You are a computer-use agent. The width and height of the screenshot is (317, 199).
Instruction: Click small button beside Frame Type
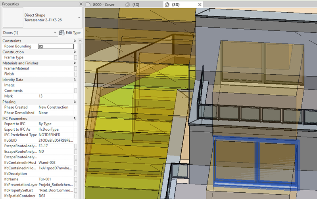click(75, 58)
